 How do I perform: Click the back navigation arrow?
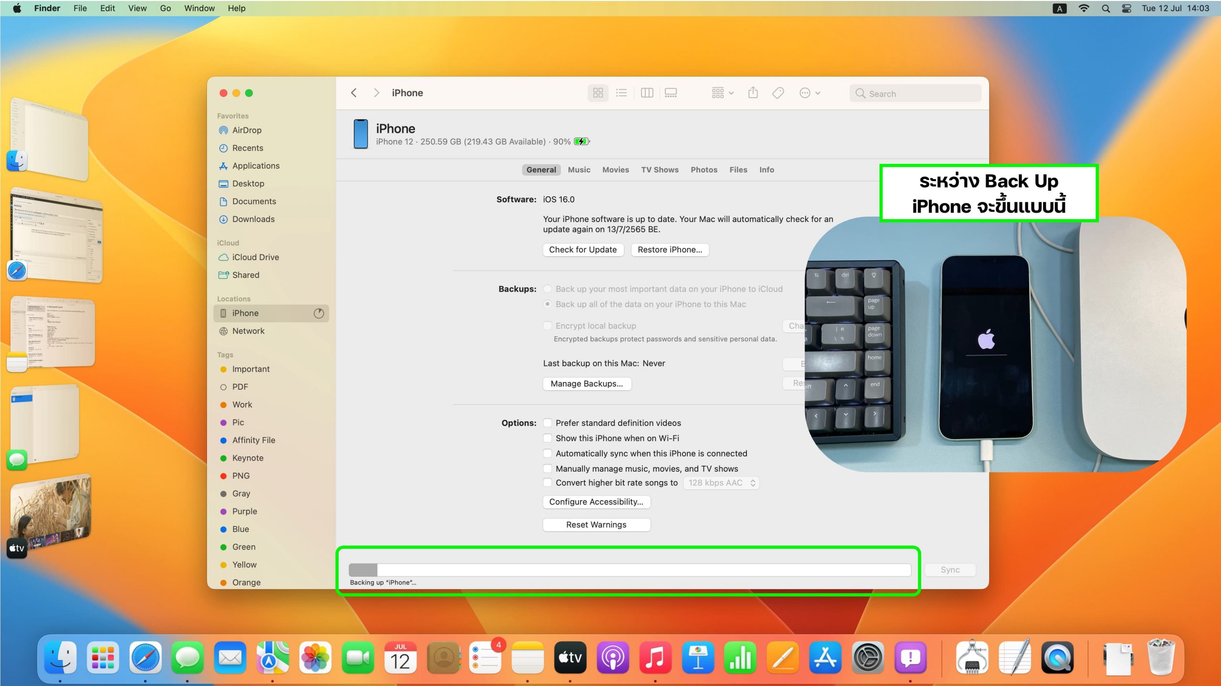pyautogui.click(x=354, y=93)
